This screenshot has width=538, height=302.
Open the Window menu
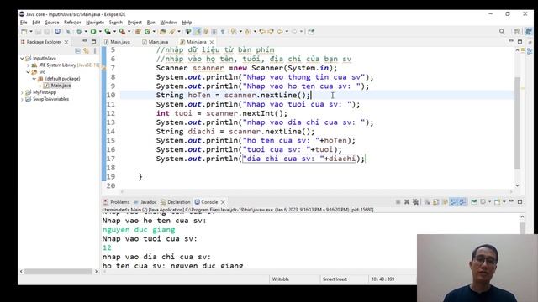click(168, 23)
